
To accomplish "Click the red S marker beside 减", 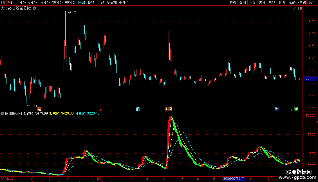I will pos(292,109).
